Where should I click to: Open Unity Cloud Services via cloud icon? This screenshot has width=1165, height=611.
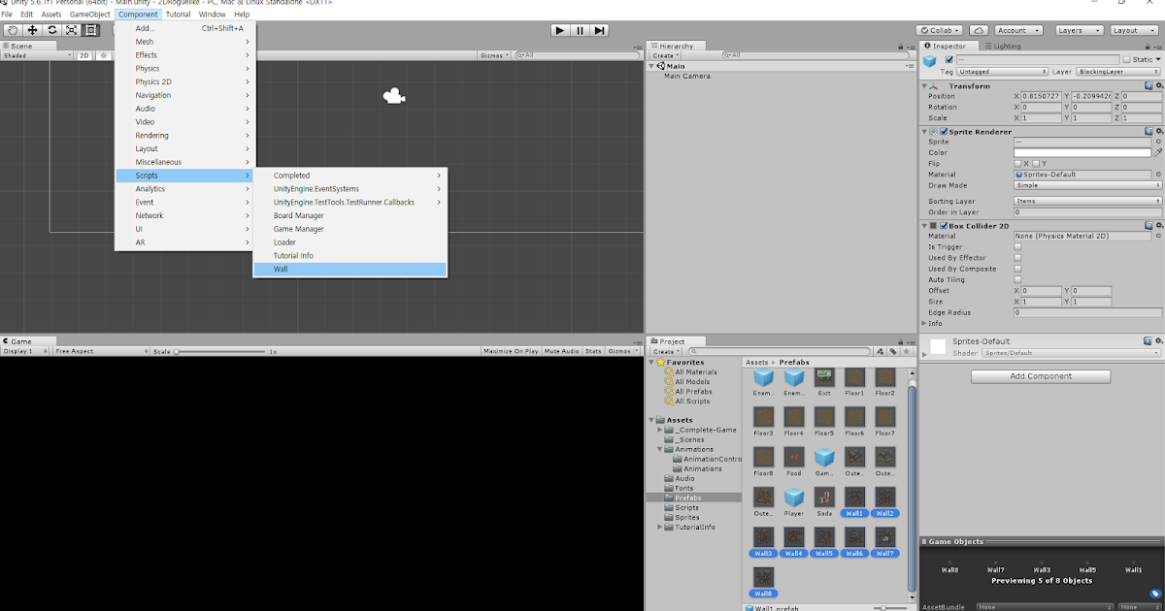tap(977, 30)
